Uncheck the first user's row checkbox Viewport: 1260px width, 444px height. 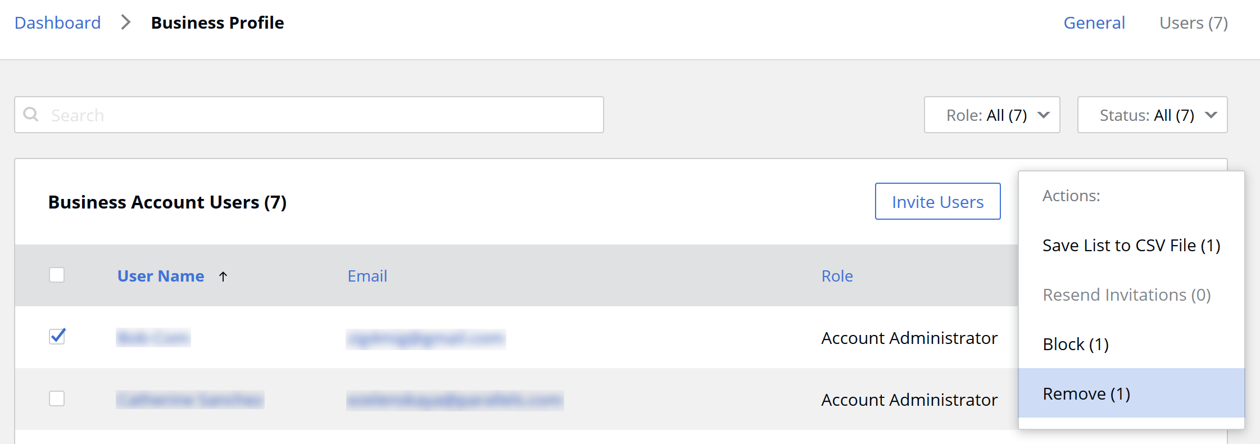(x=57, y=337)
